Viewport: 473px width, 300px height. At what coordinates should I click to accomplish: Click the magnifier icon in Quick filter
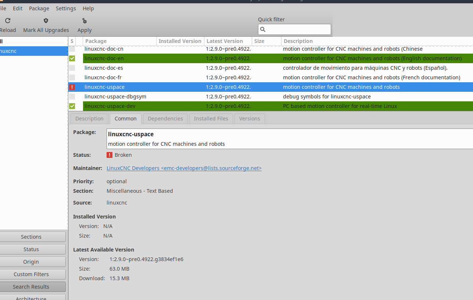pos(262,29)
